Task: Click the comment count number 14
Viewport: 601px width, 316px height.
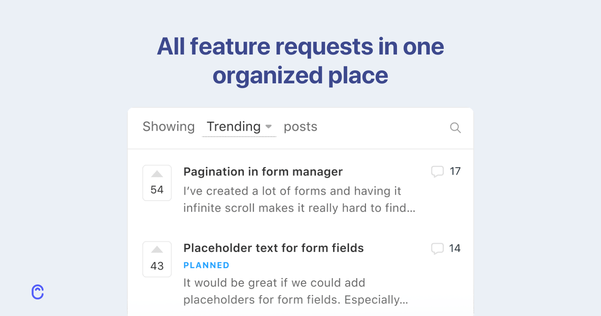Action: tap(455, 248)
